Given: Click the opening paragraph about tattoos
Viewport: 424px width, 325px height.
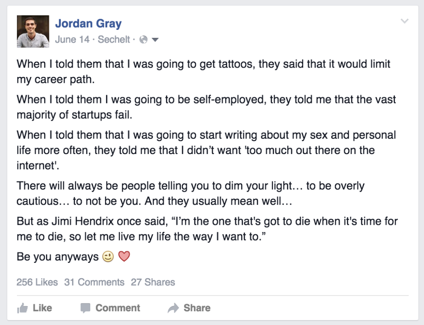Looking at the screenshot, I should [203, 72].
